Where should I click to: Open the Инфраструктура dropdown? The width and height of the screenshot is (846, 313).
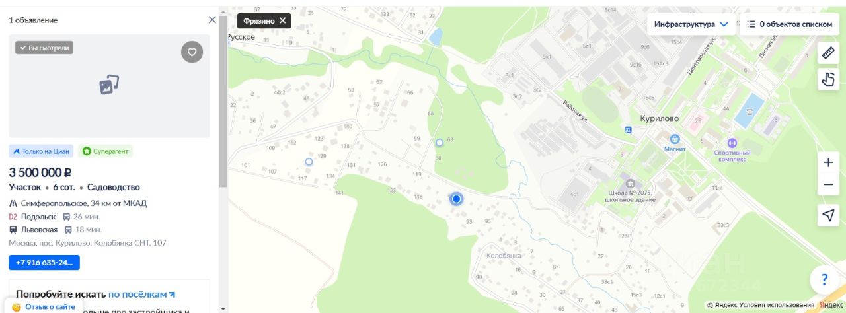coord(691,24)
